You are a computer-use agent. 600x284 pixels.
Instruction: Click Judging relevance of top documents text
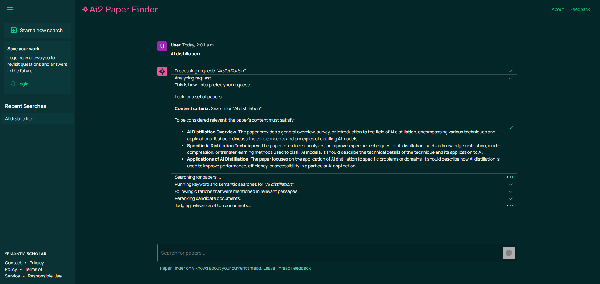[x=213, y=205]
